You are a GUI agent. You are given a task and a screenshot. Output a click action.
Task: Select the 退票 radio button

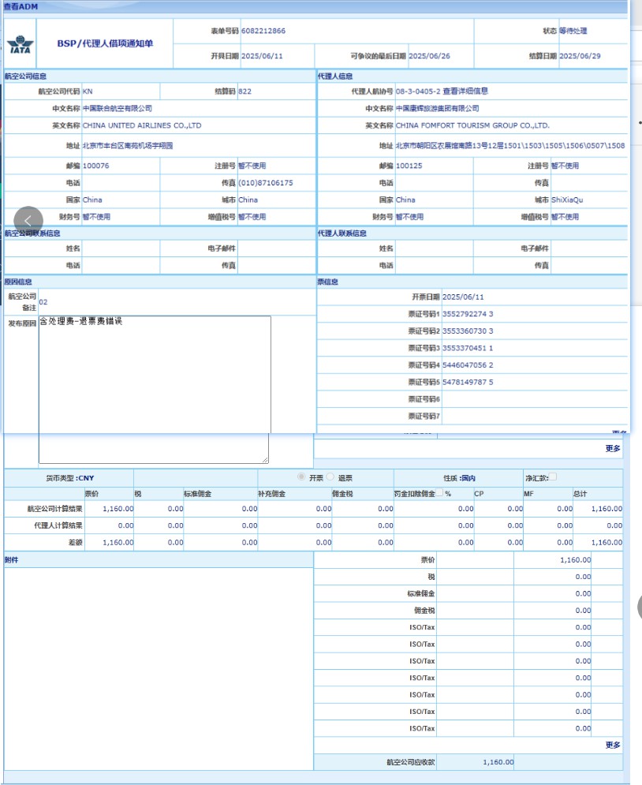click(330, 477)
